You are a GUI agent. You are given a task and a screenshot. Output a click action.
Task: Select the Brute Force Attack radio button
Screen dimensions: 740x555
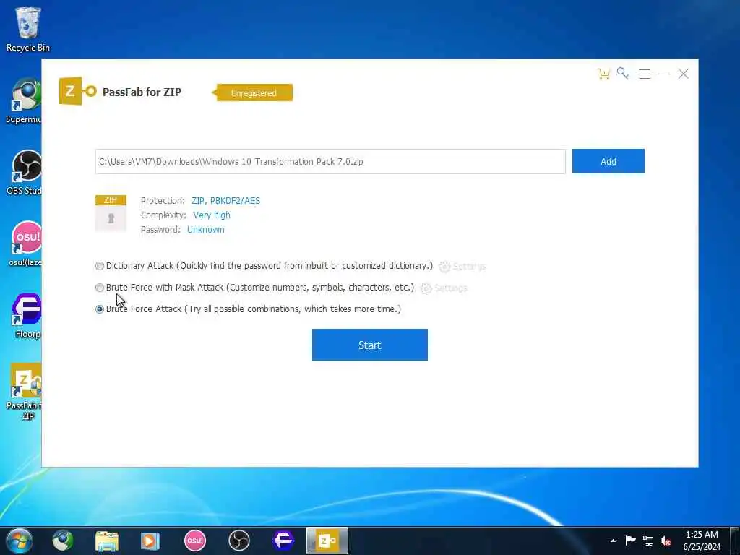[x=100, y=309]
